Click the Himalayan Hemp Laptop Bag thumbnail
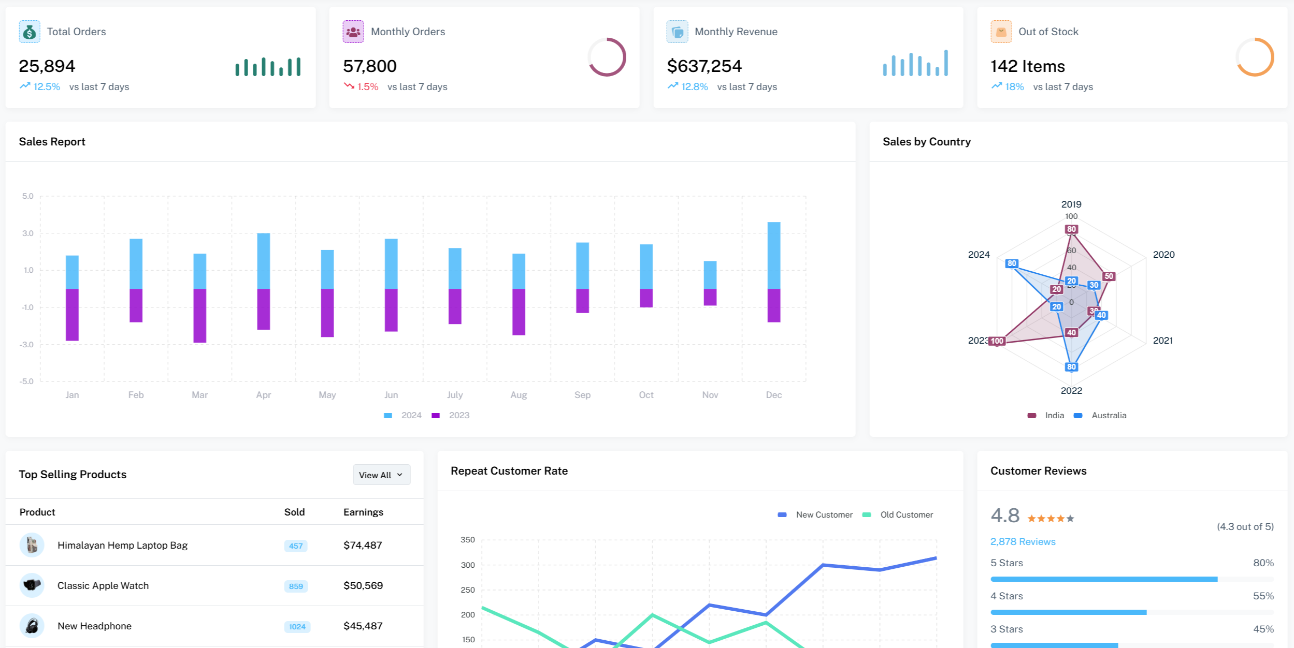The image size is (1294, 648). pyautogui.click(x=32, y=545)
